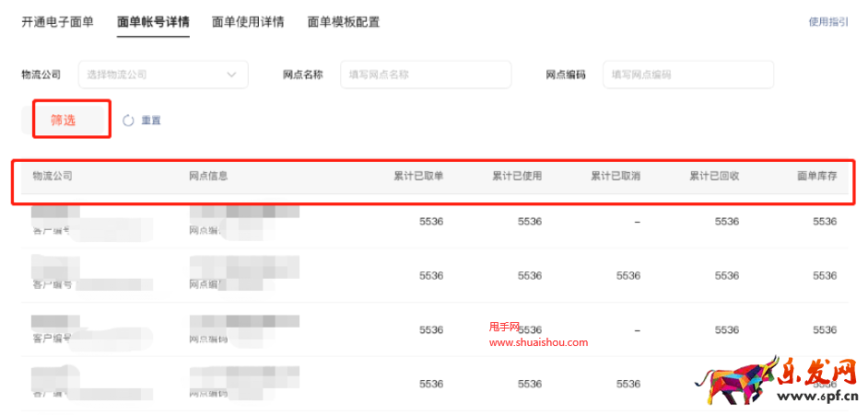
Task: Click into the 网点编码 input field
Action: click(x=687, y=75)
